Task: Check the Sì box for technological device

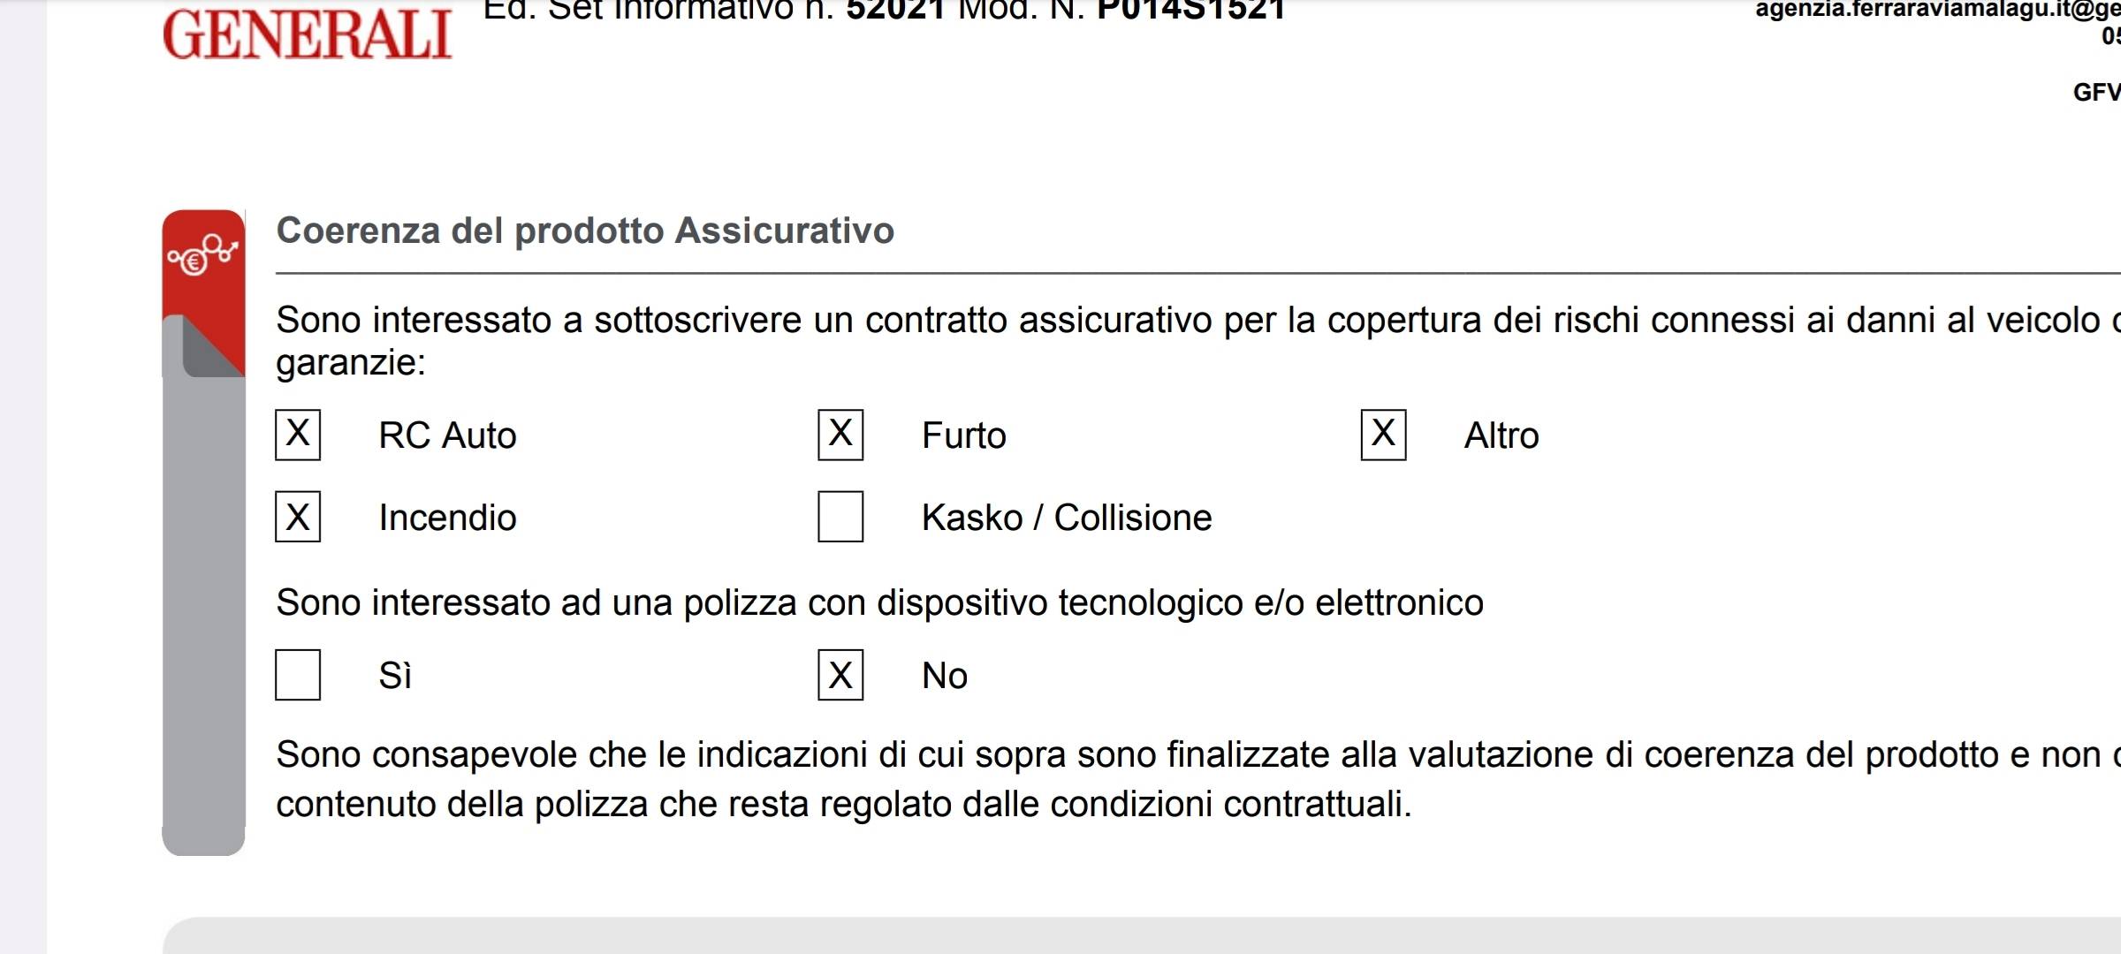Action: 298,675
